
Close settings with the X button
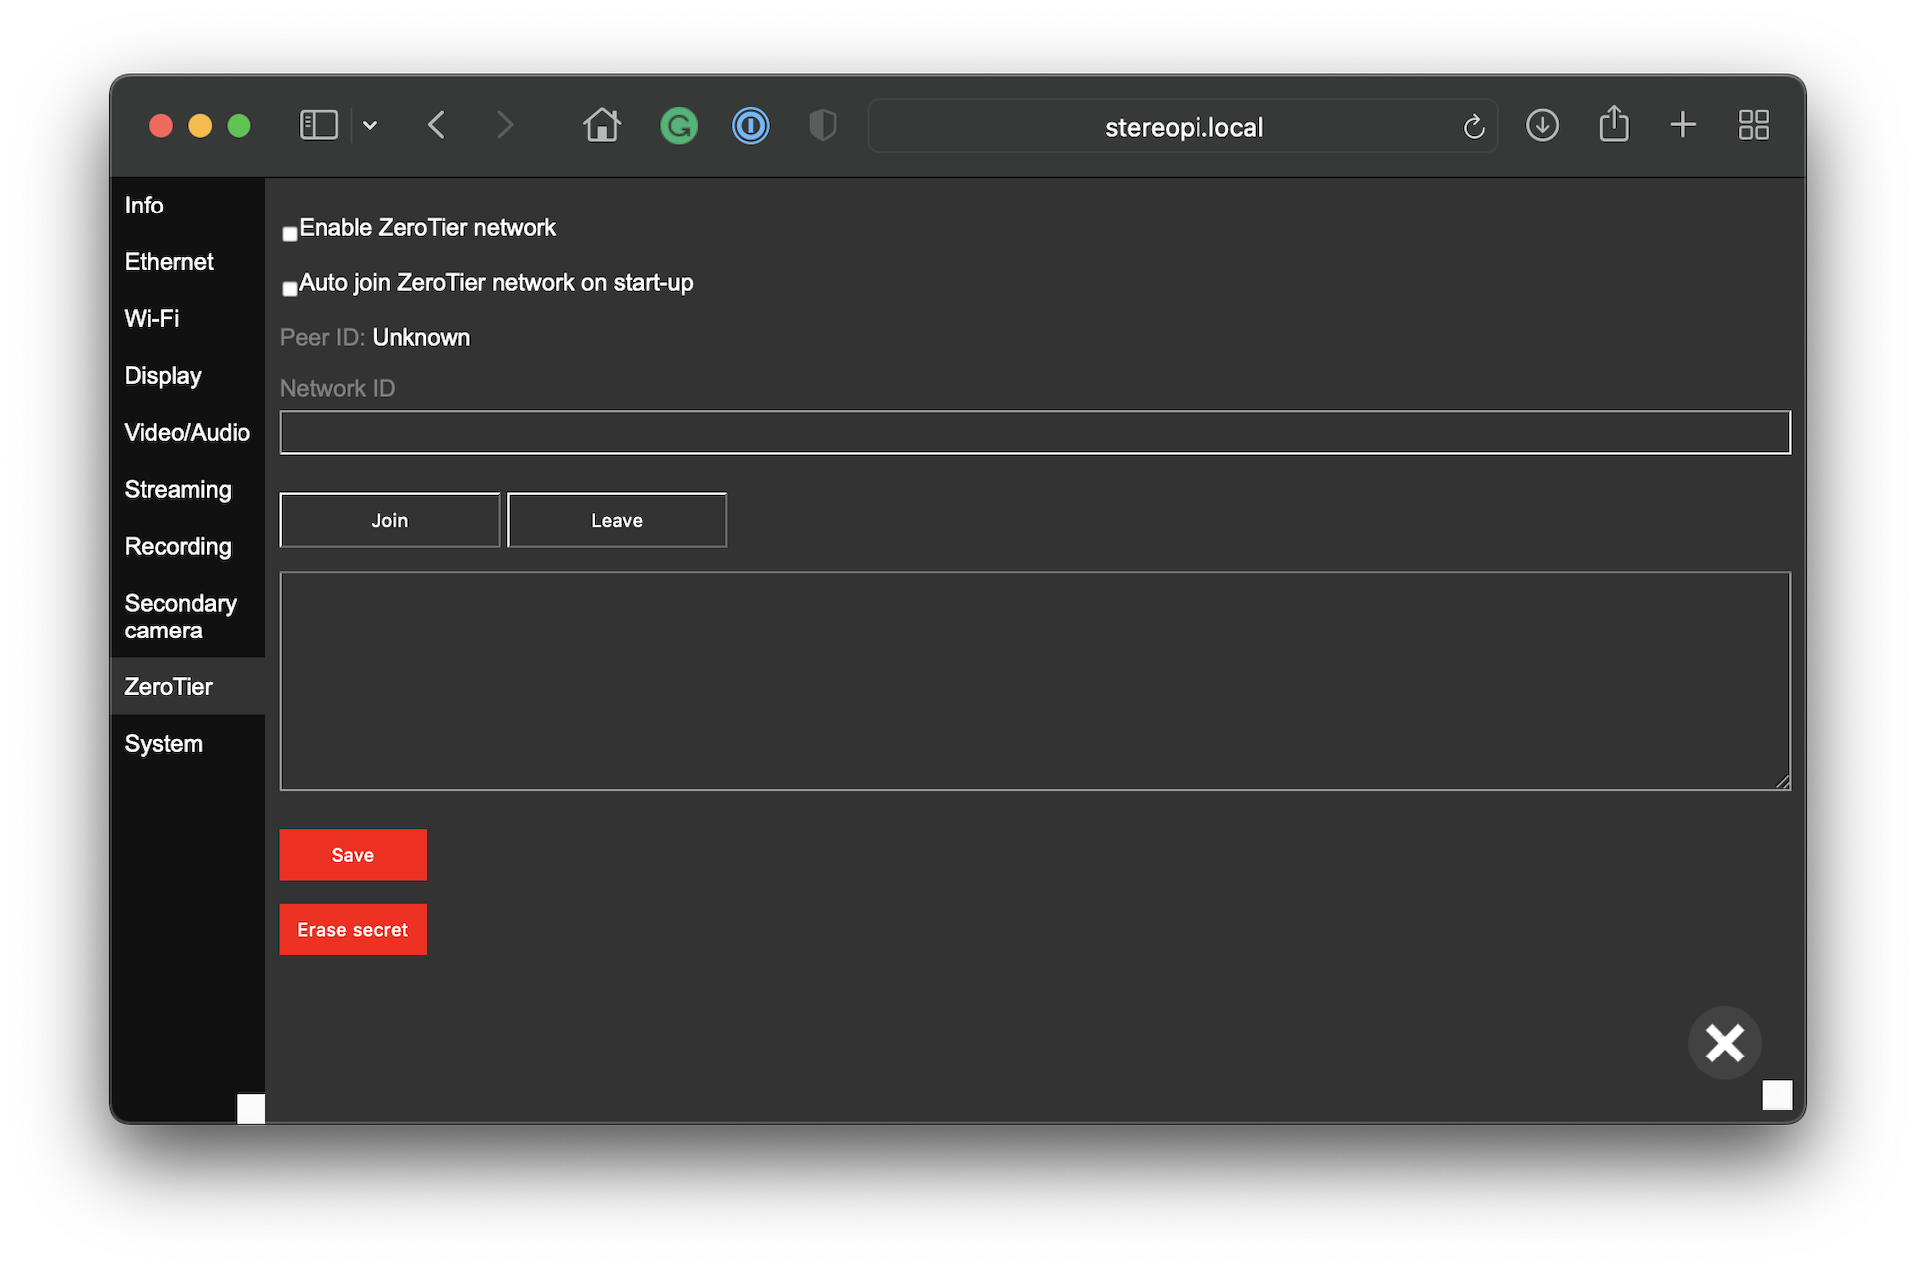pyautogui.click(x=1724, y=1044)
